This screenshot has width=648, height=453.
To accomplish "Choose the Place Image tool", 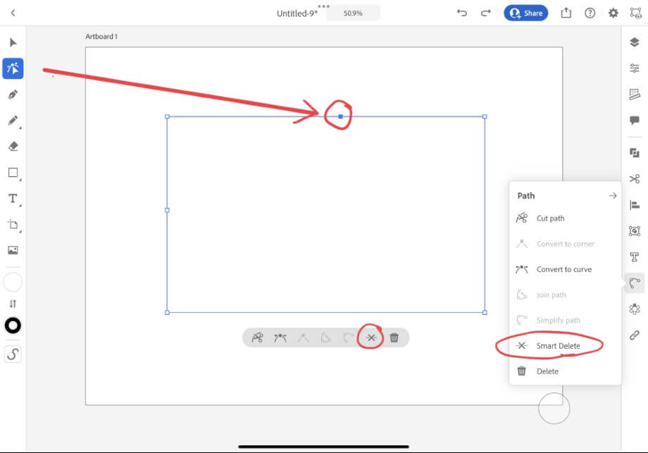I will (x=13, y=250).
